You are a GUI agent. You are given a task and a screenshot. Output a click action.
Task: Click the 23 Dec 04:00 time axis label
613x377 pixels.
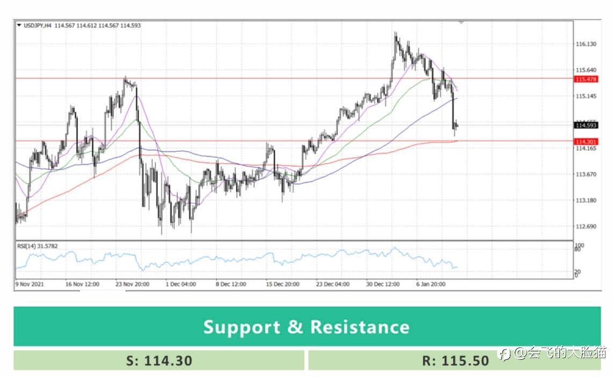tap(333, 284)
